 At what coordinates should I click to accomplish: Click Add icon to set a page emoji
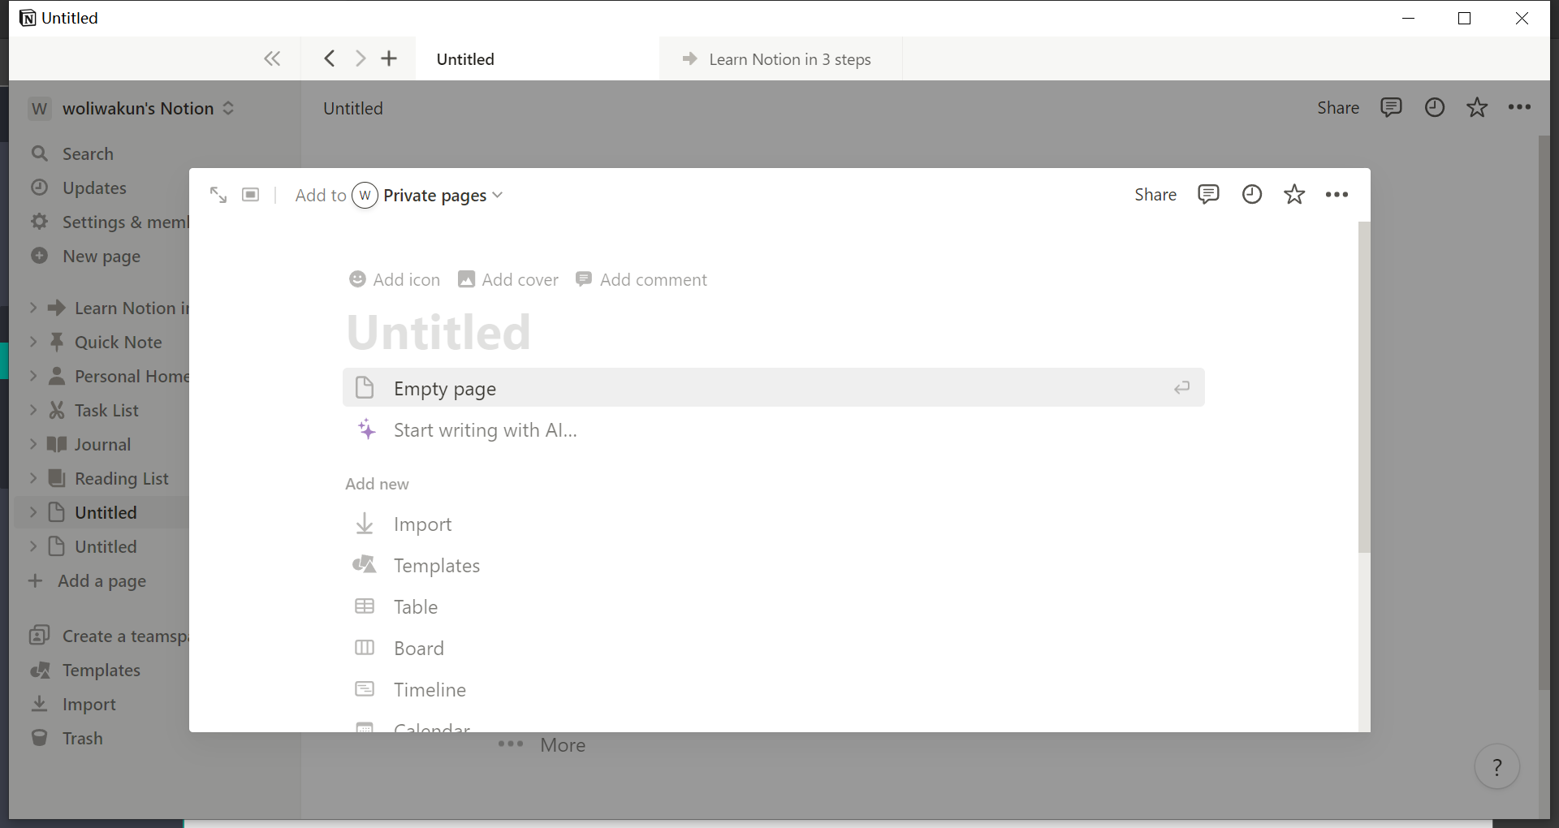394,279
